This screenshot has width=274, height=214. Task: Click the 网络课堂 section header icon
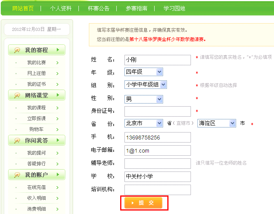(17, 95)
